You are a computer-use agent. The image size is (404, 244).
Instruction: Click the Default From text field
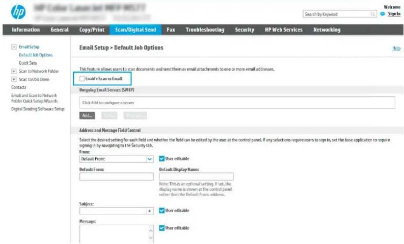coord(117,177)
